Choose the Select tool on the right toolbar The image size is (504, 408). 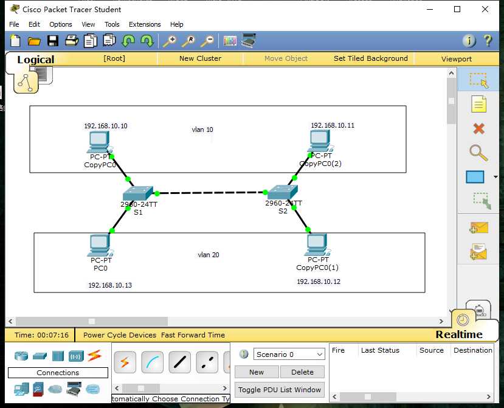478,80
